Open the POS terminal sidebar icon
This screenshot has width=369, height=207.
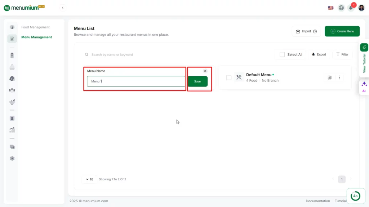[x=12, y=55]
